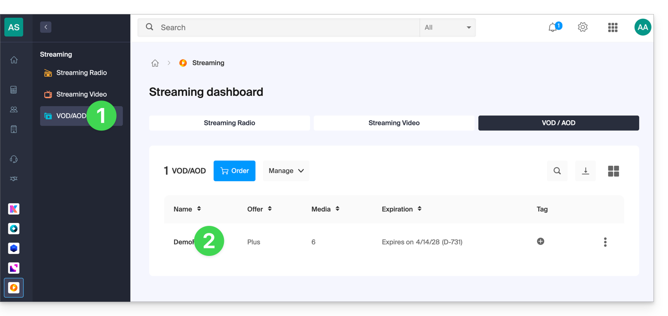668x316 pixels.
Task: Click the blue Order button
Action: pyautogui.click(x=234, y=171)
